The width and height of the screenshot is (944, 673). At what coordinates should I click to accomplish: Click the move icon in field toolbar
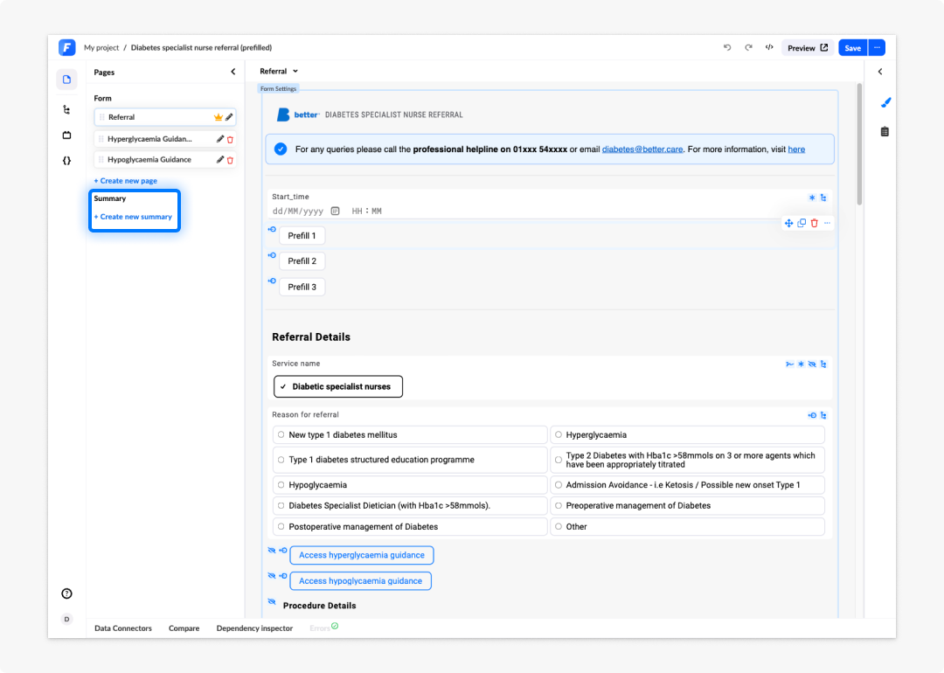(788, 224)
